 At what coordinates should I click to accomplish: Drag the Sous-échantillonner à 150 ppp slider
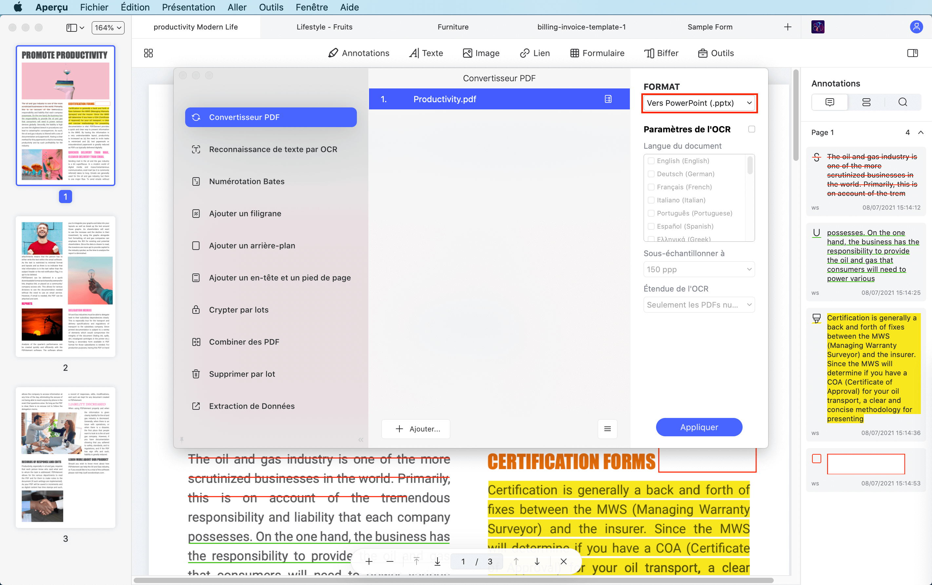699,269
